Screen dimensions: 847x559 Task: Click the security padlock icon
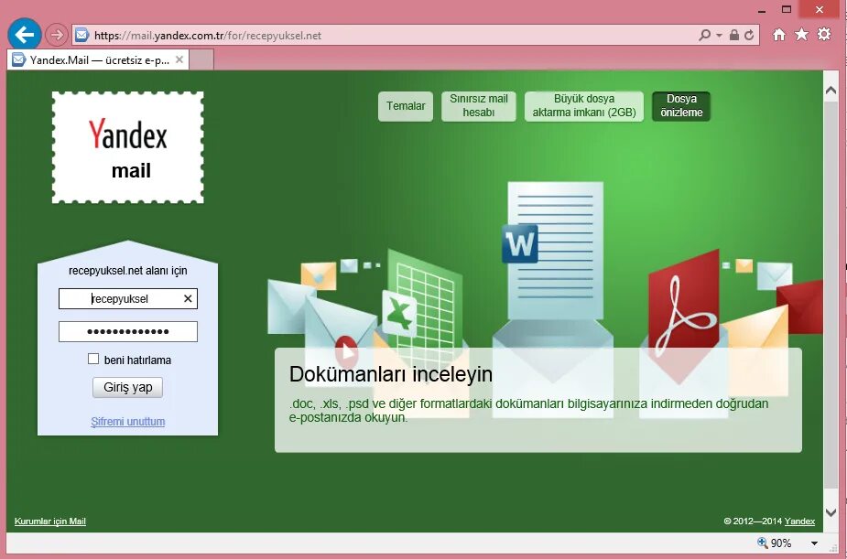(733, 35)
